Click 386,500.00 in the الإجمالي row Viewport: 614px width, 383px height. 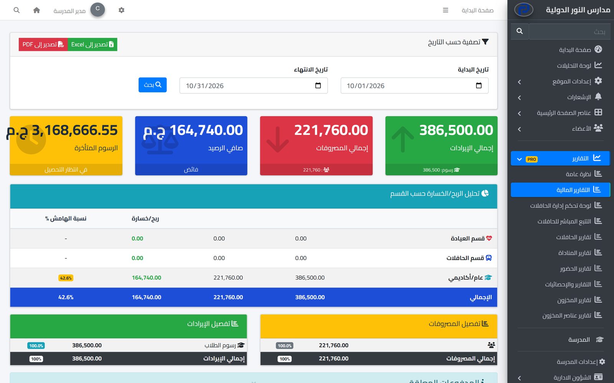[x=310, y=297]
